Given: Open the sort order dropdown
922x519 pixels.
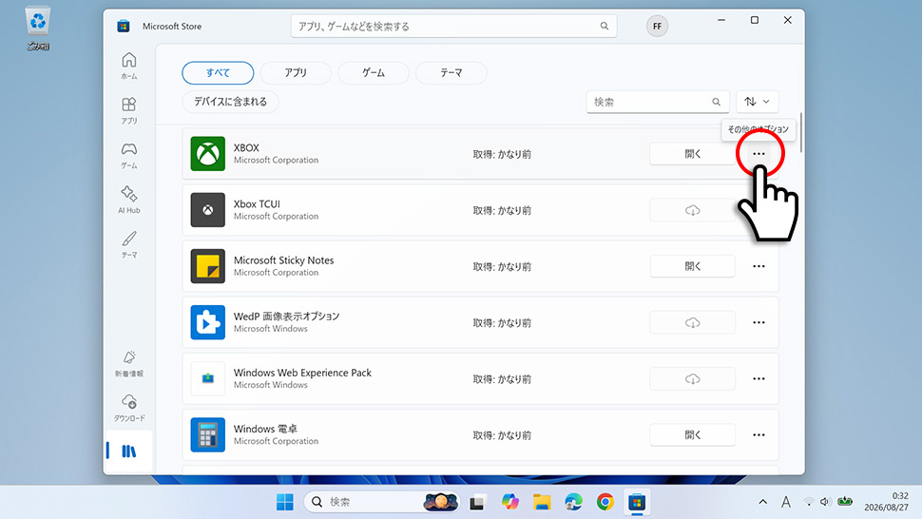Looking at the screenshot, I should tap(757, 102).
